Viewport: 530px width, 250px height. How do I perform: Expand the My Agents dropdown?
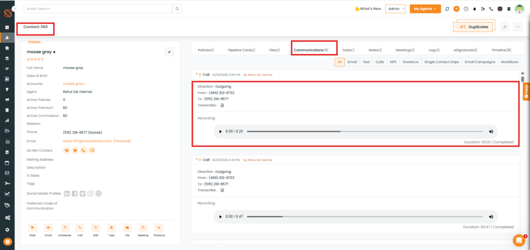pos(424,9)
